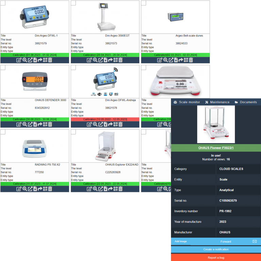The height and width of the screenshot is (261, 261).
Task: Click calibration bar 22.05.2023 - 22.05.2024
Action: 105,184
